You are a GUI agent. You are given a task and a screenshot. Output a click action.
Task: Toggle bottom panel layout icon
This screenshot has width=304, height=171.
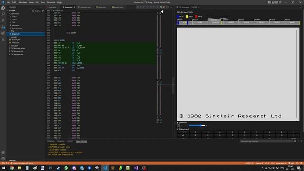coord(273,2)
